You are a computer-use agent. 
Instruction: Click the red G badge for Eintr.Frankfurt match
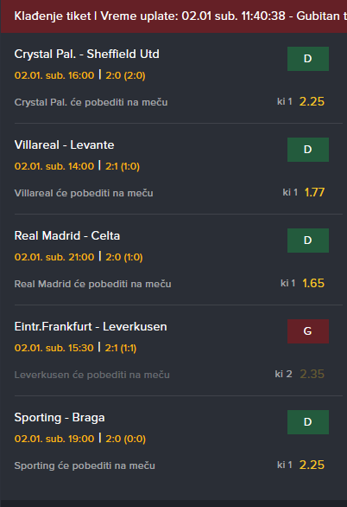pyautogui.click(x=308, y=331)
